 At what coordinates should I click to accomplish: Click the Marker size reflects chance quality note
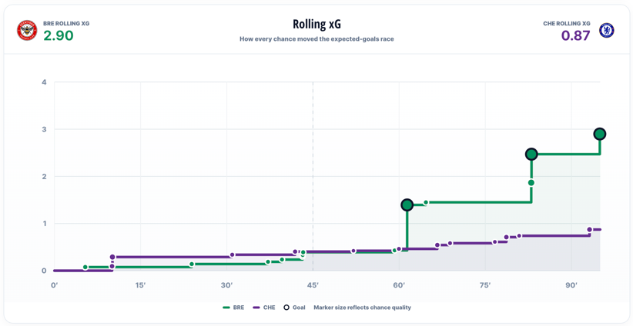pyautogui.click(x=363, y=308)
